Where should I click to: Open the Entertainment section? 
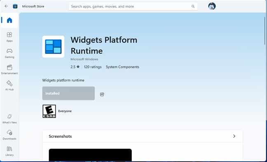9,69
